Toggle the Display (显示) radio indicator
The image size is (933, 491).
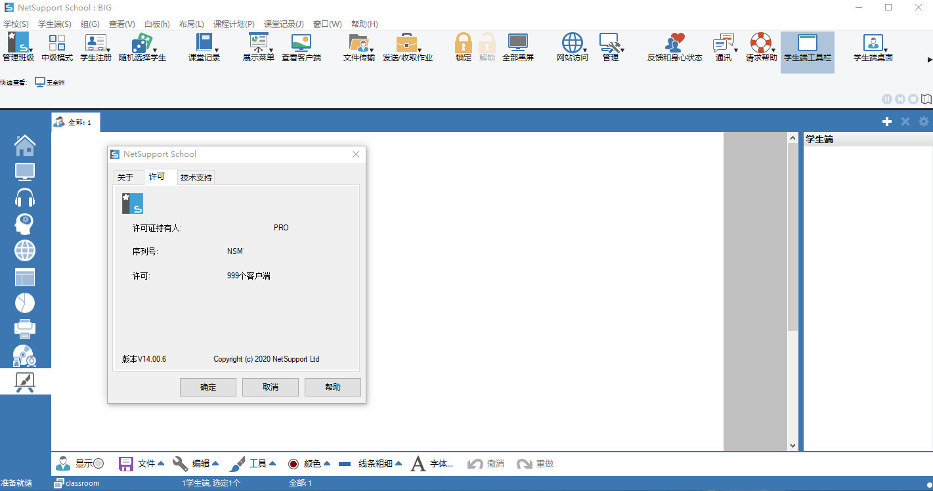tap(98, 463)
